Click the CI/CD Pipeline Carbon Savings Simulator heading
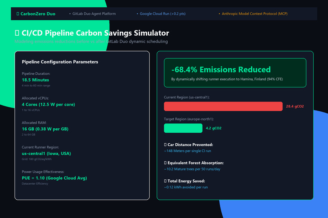 coord(95,33)
